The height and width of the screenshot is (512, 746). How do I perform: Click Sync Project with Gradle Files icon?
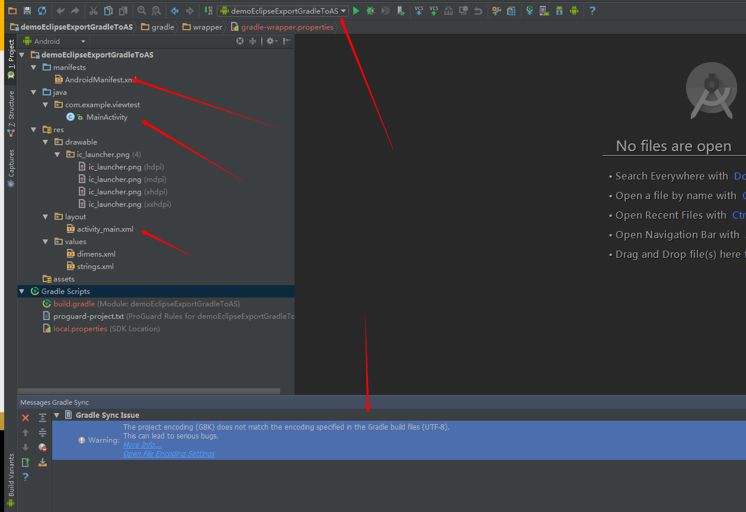click(x=530, y=11)
